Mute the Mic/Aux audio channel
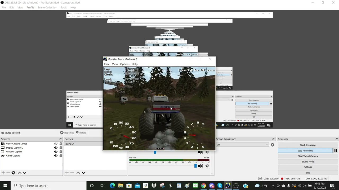 [200, 166]
